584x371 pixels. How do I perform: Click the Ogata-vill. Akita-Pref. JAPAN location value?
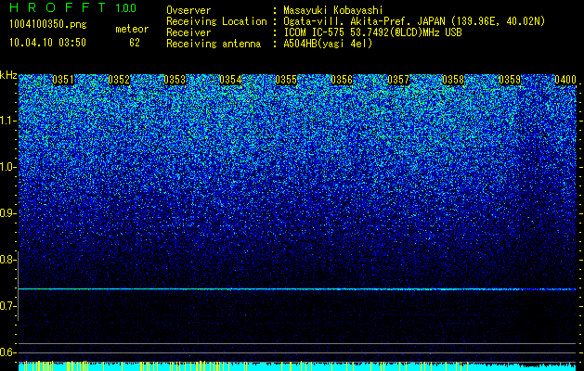point(414,21)
